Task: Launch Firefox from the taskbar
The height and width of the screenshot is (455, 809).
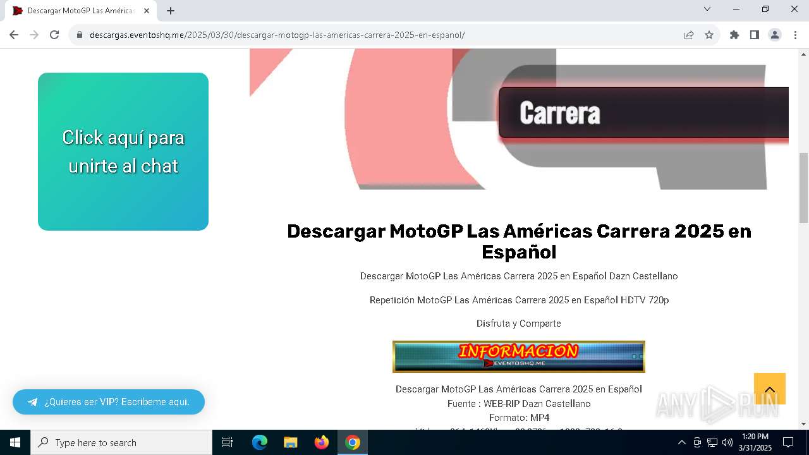Action: coord(322,442)
